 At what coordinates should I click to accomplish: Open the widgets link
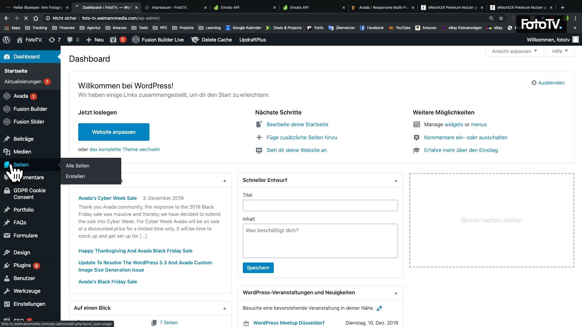pos(454,124)
